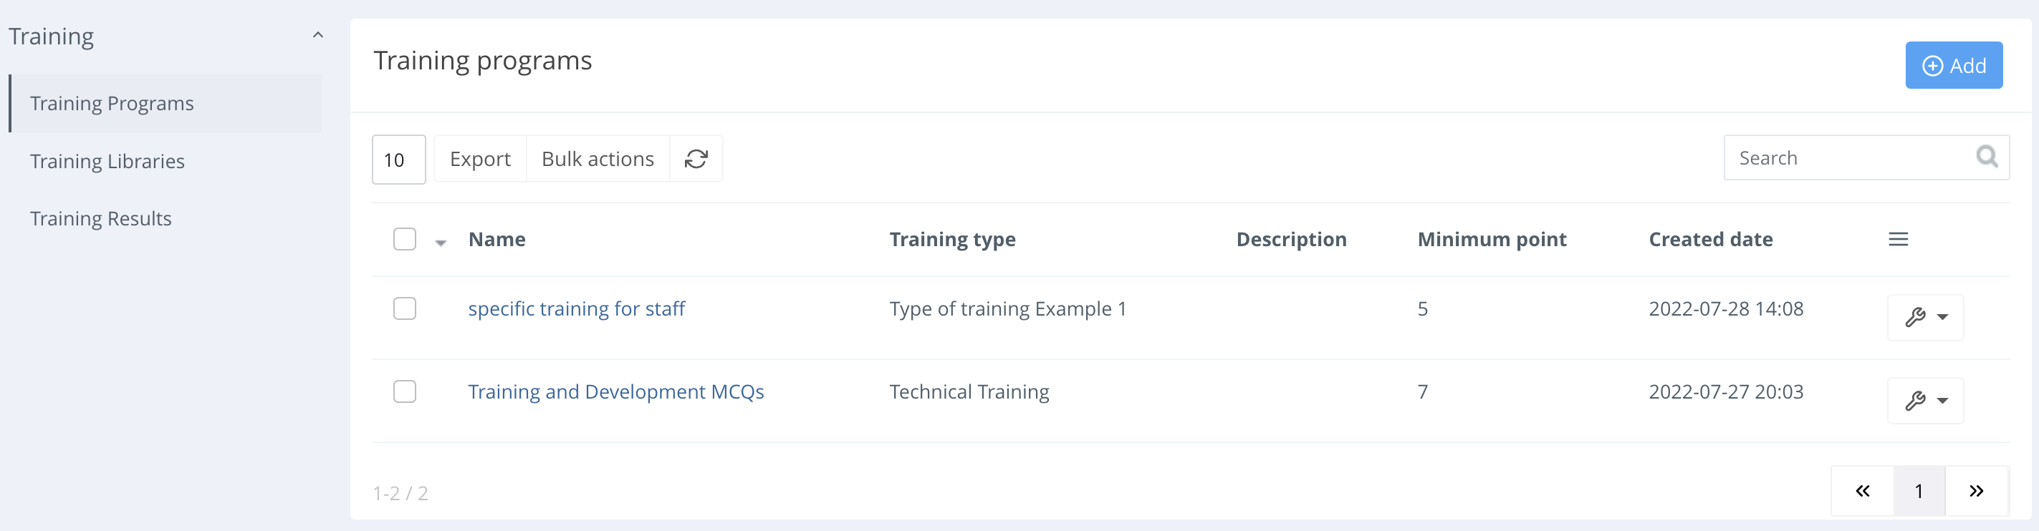2039x531 pixels.
Task: Click the refresh table icon
Action: [696, 160]
